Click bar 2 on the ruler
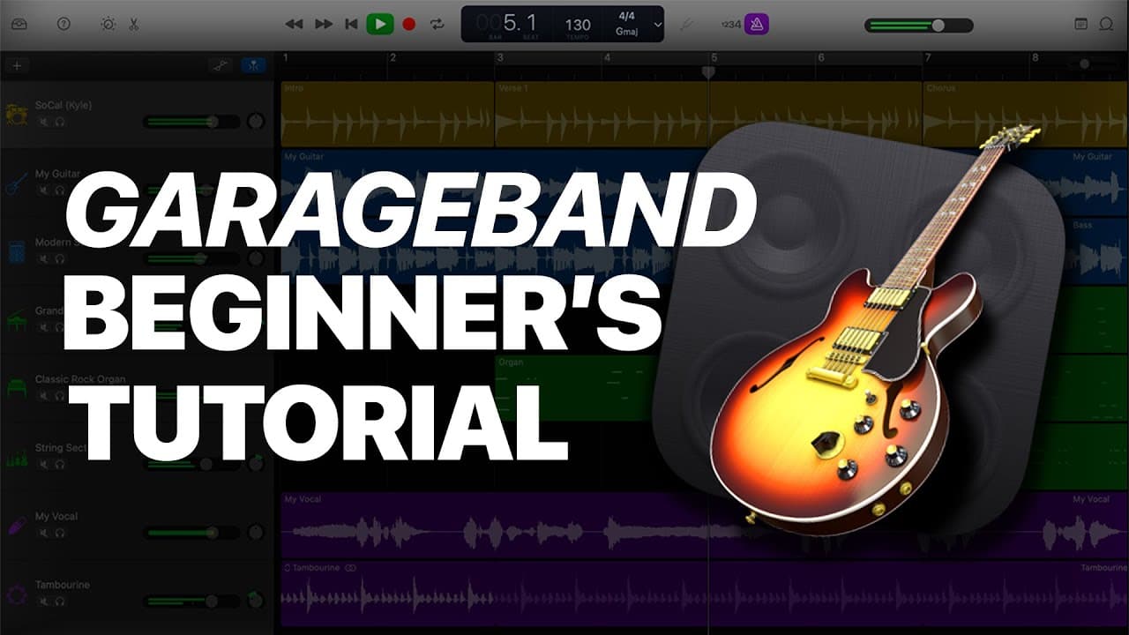Image resolution: width=1129 pixels, height=635 pixels. click(x=393, y=58)
